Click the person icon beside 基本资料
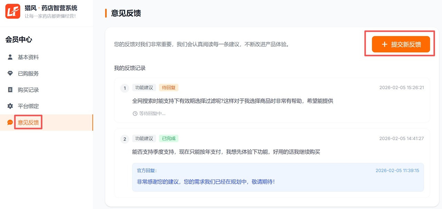442x209 pixels. coord(10,57)
